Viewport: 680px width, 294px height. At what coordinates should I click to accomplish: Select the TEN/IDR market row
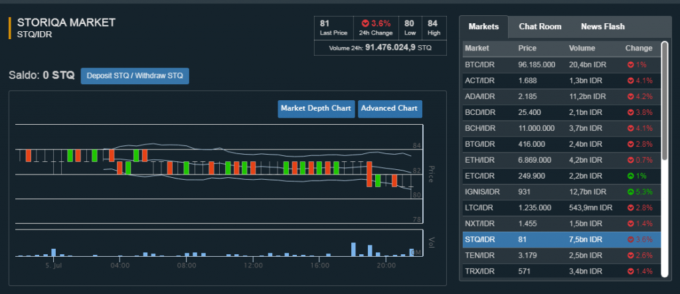click(562, 256)
